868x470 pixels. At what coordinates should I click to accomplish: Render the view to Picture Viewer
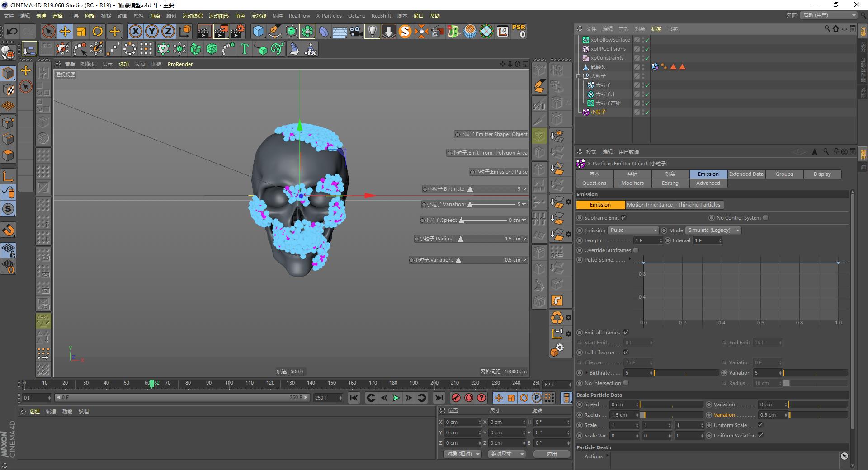[221, 31]
